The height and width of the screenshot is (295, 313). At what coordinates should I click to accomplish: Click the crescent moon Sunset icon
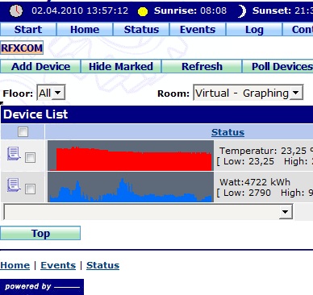[x=242, y=11]
